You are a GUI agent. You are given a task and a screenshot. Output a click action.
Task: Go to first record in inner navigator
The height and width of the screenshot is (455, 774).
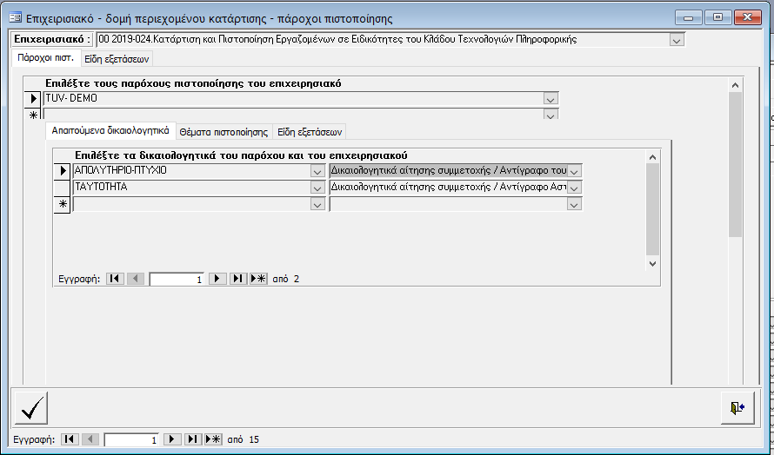click(x=115, y=280)
